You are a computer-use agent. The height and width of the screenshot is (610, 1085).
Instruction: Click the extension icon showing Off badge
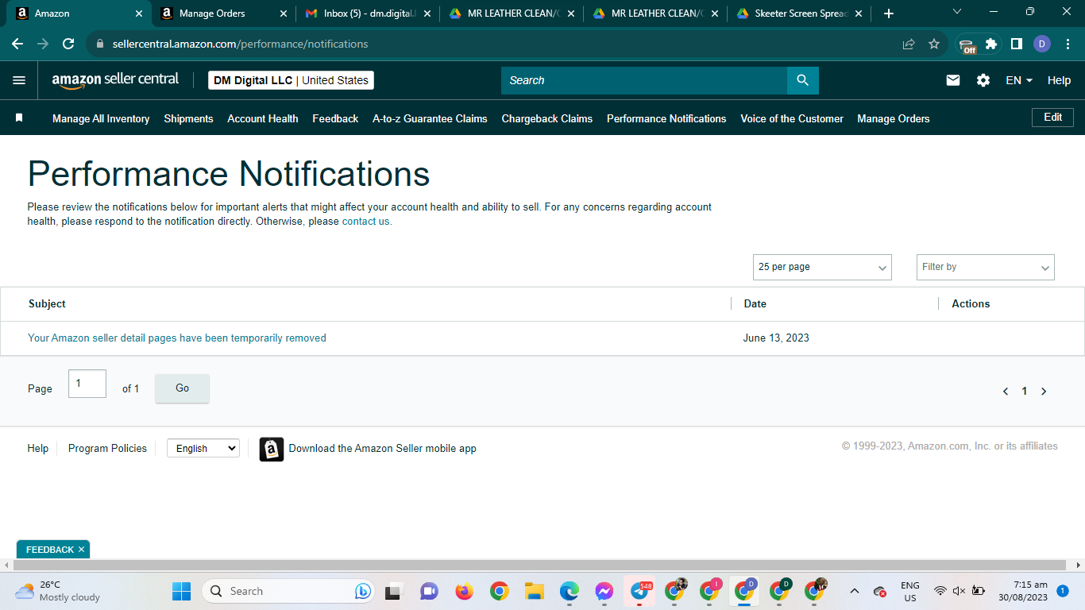coord(967,44)
